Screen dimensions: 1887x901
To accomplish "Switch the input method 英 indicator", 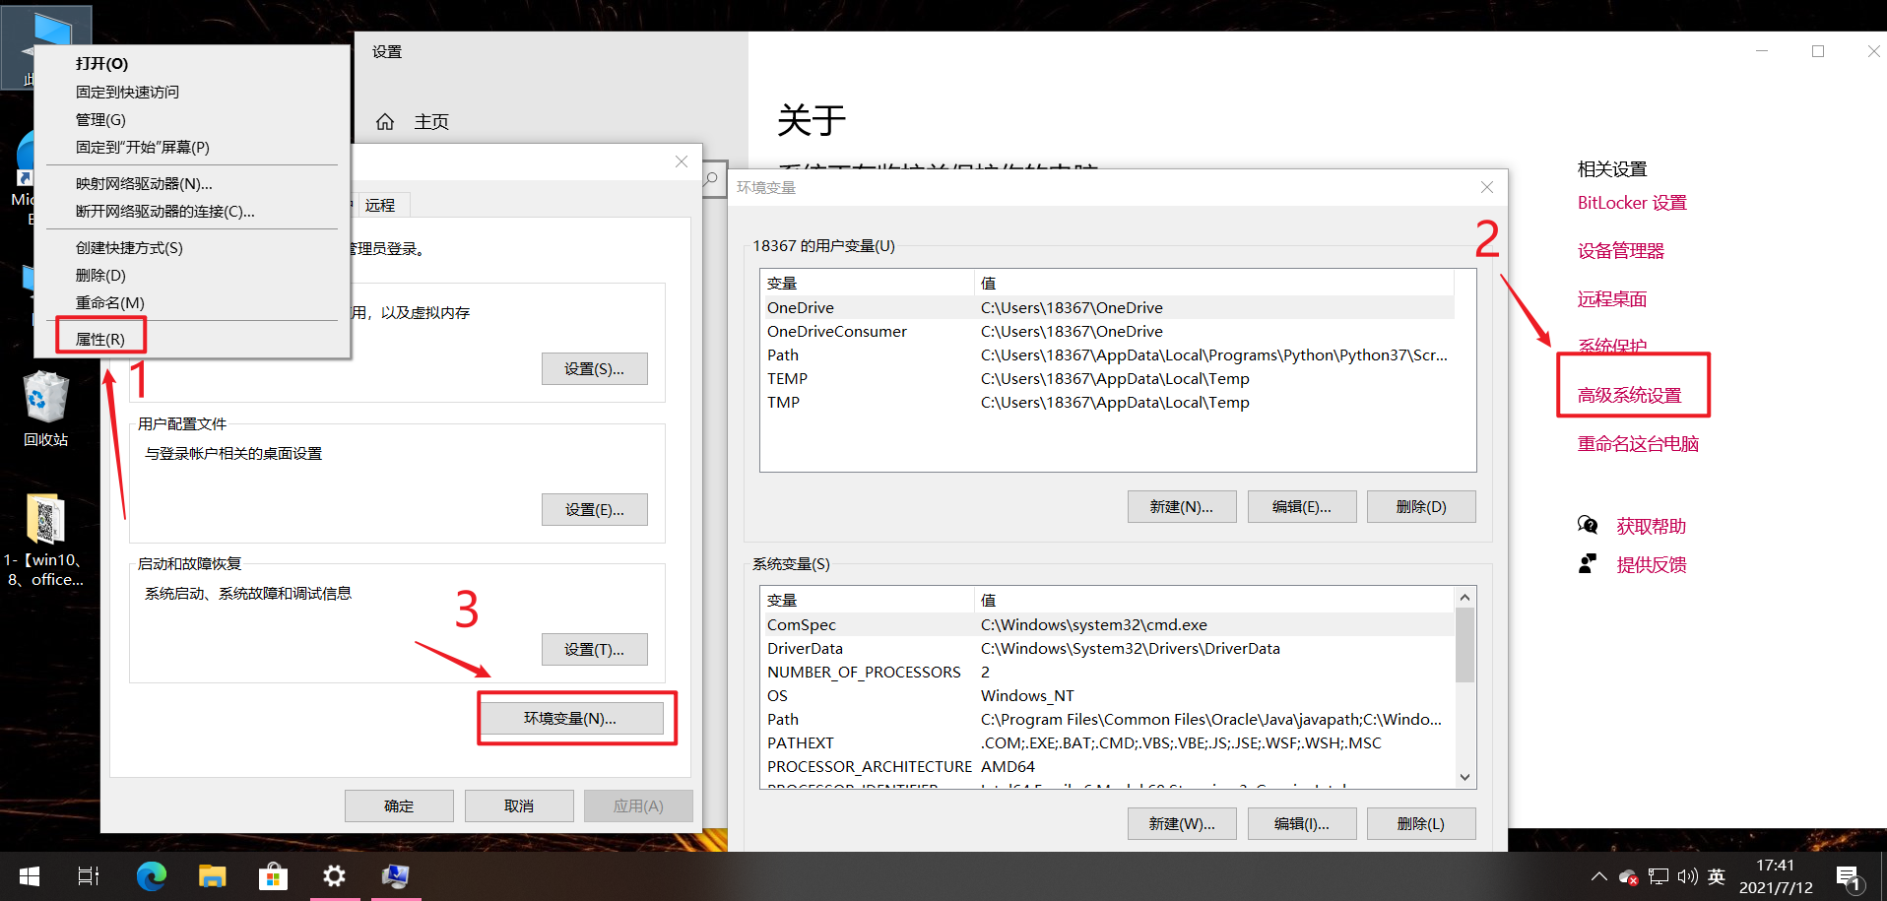I will 1717,876.
